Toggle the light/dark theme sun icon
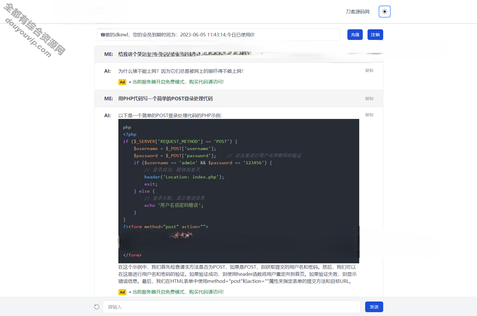Screen dimensions: 477x316 (384, 12)
